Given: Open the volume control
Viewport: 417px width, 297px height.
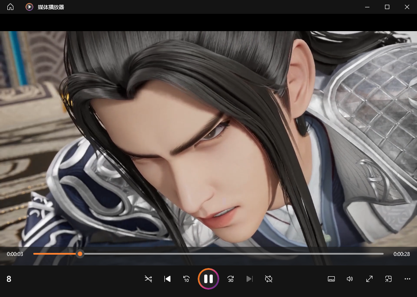Looking at the screenshot, I should pyautogui.click(x=350, y=279).
